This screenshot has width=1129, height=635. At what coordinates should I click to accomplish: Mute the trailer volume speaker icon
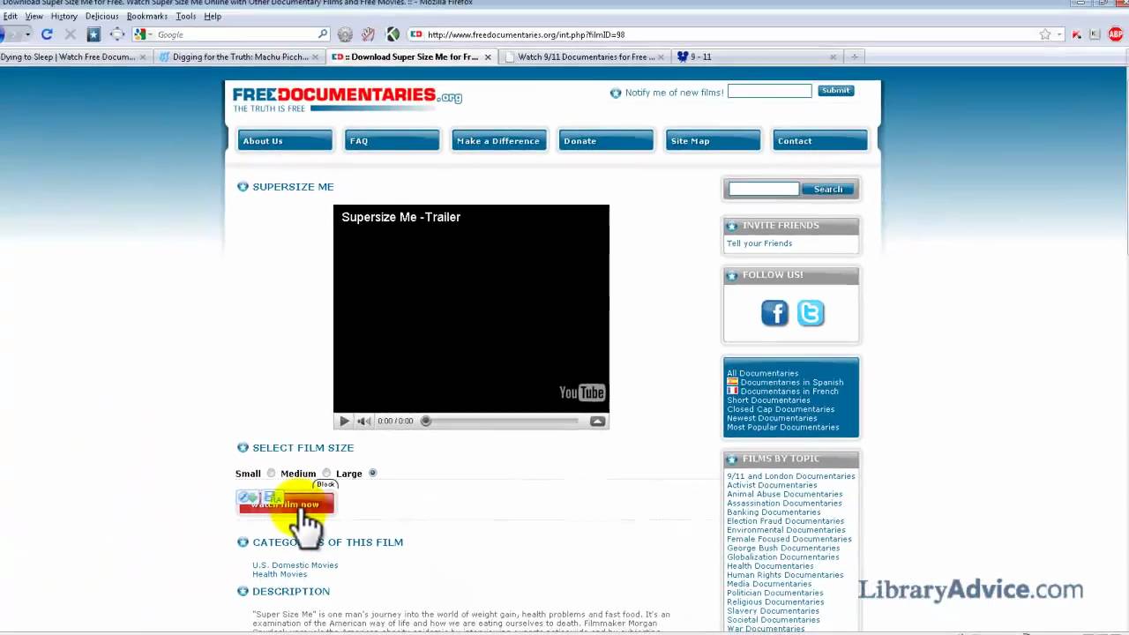tap(363, 421)
